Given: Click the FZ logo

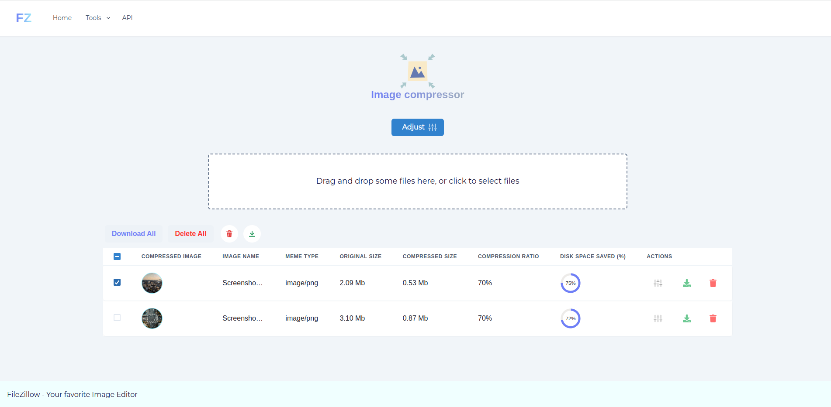Looking at the screenshot, I should 24,18.
